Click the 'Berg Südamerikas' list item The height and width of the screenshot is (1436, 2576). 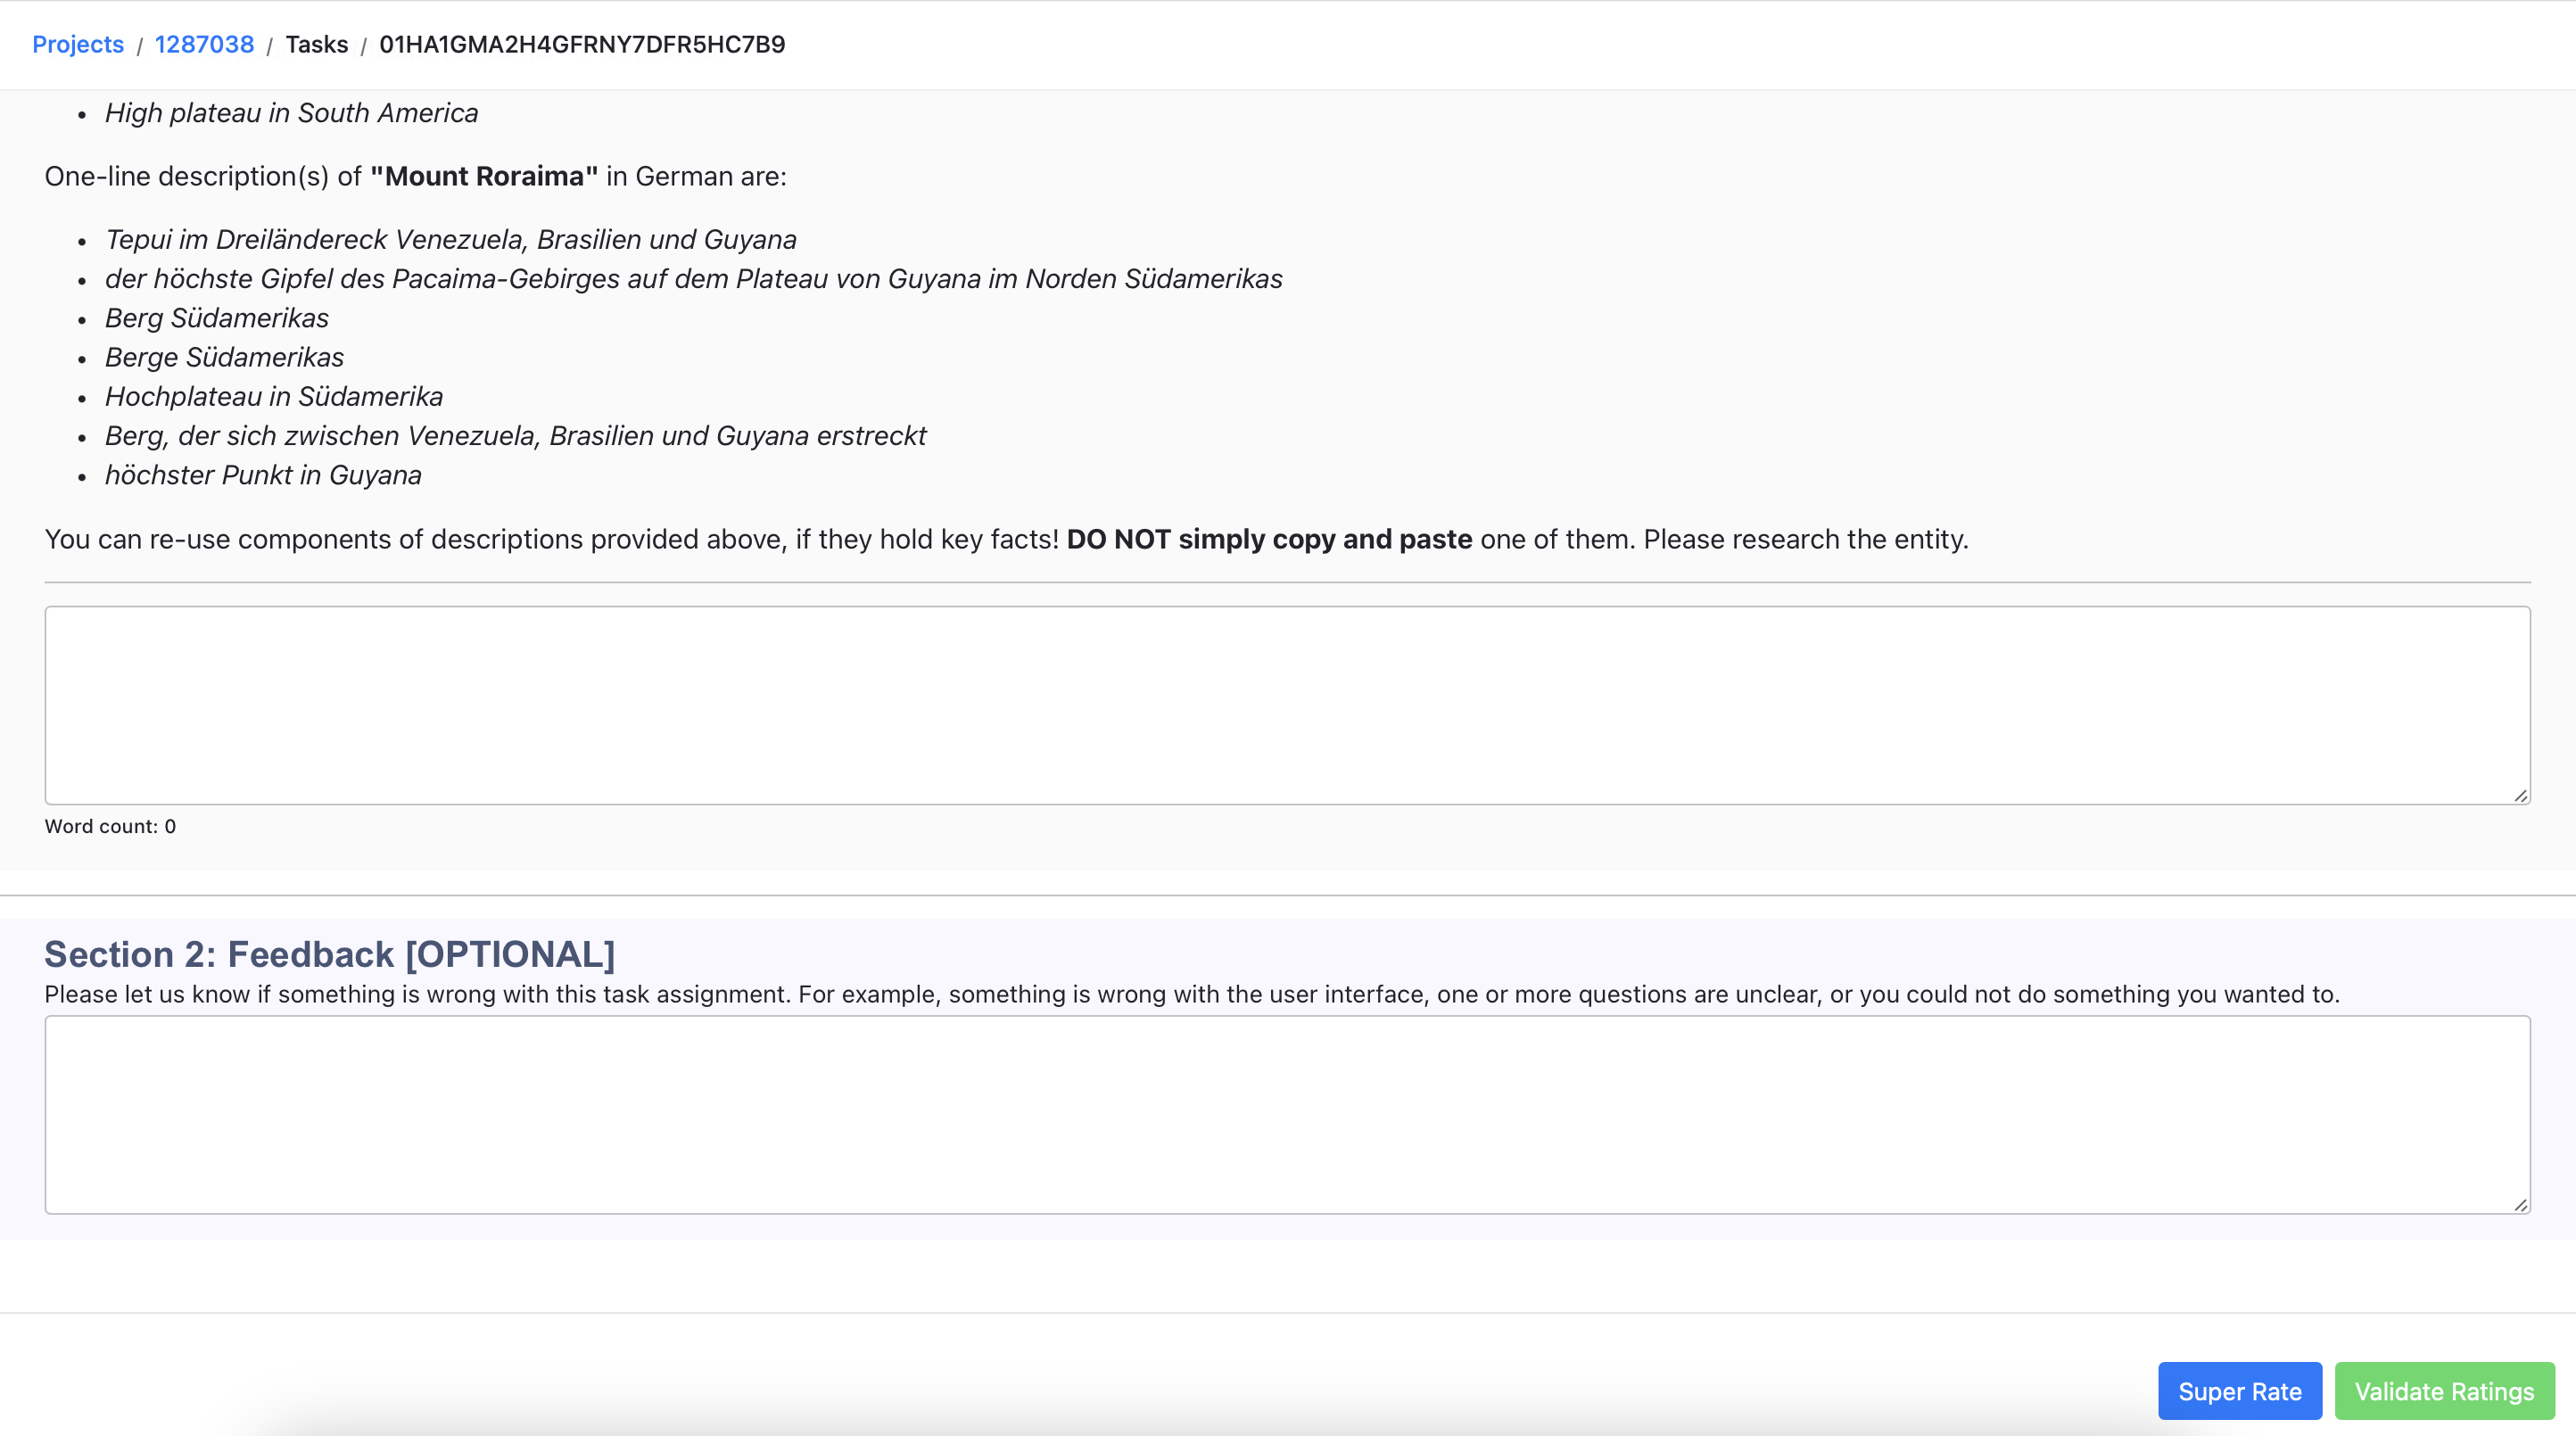[216, 318]
